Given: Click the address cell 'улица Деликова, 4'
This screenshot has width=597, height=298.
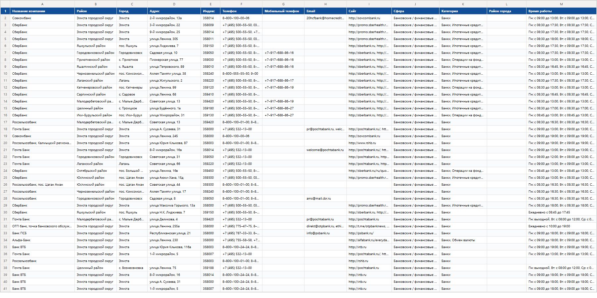Looking at the screenshot, I should click(x=174, y=219).
